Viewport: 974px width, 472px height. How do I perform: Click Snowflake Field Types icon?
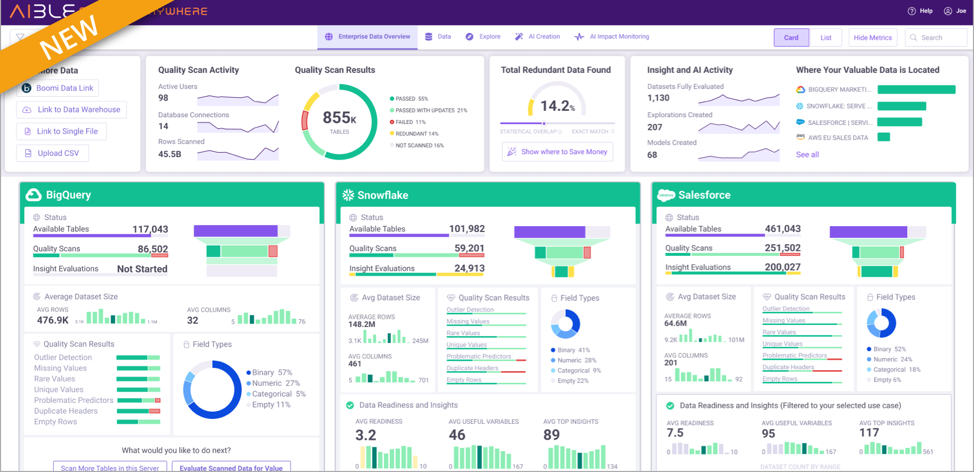pos(554,298)
